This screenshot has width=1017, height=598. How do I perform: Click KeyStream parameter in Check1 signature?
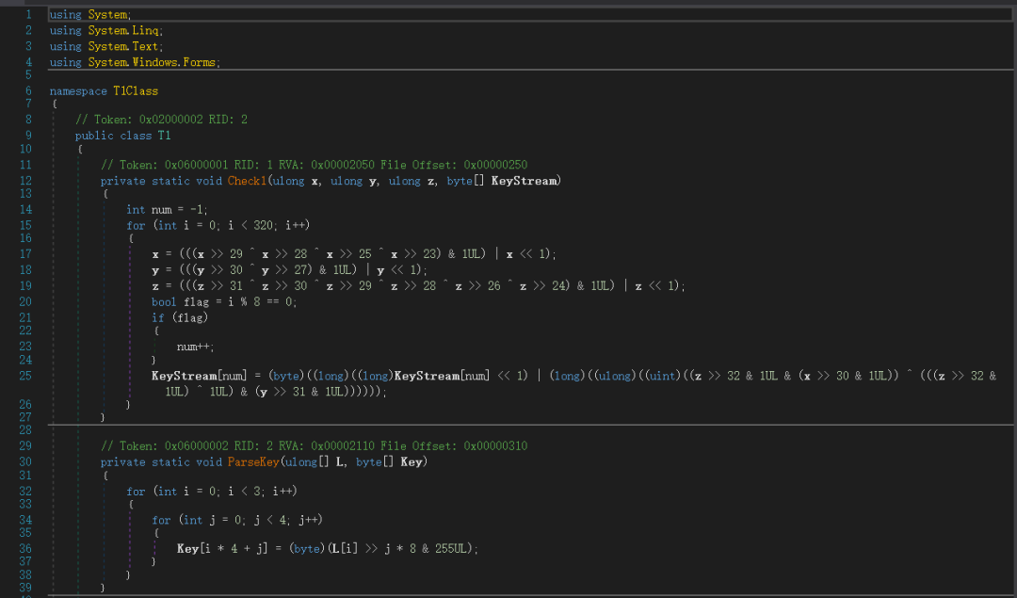[x=525, y=181]
